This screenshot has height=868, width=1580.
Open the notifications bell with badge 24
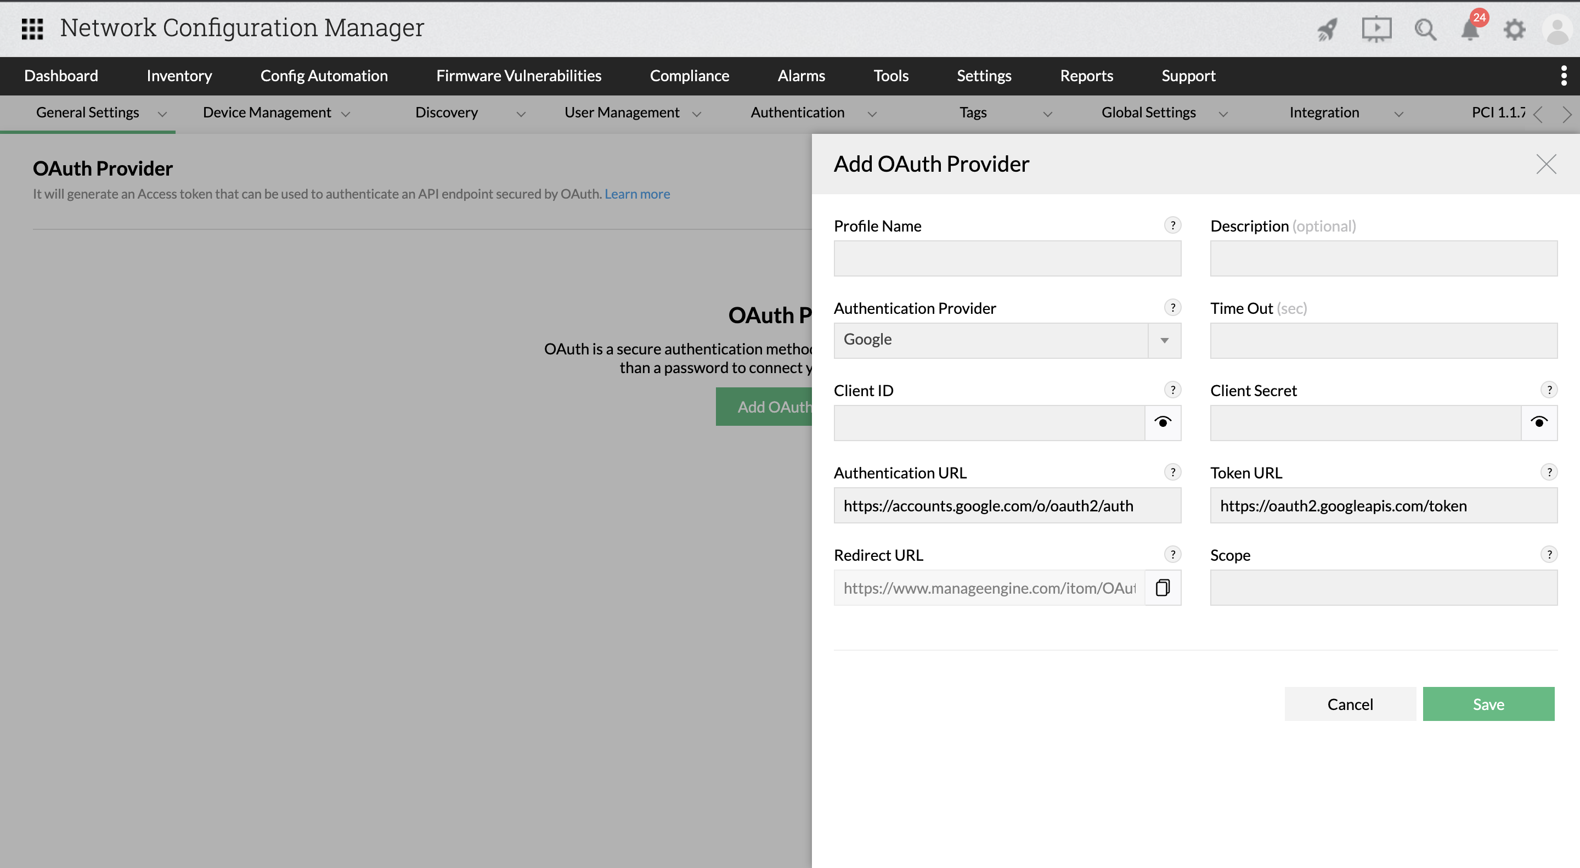click(1470, 29)
